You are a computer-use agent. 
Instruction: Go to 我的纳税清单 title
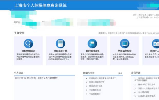pyautogui.click(x=93, y=51)
